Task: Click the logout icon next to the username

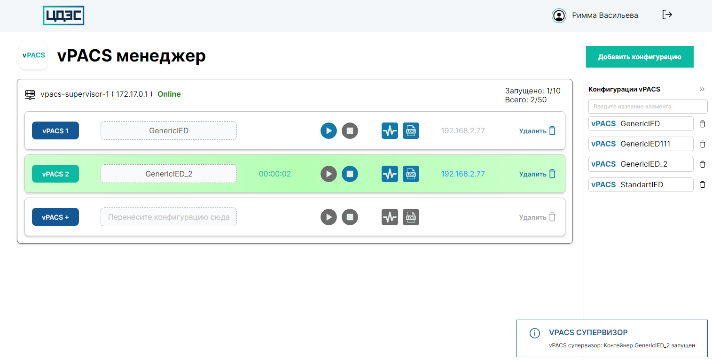Action: click(667, 15)
